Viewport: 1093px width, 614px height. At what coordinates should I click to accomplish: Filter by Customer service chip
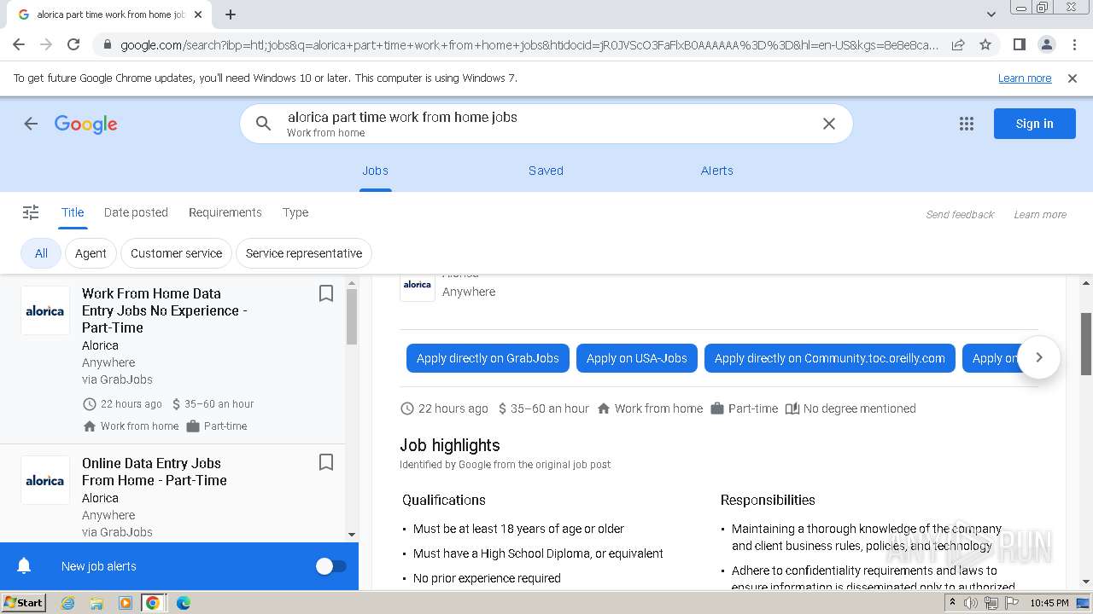pyautogui.click(x=176, y=253)
